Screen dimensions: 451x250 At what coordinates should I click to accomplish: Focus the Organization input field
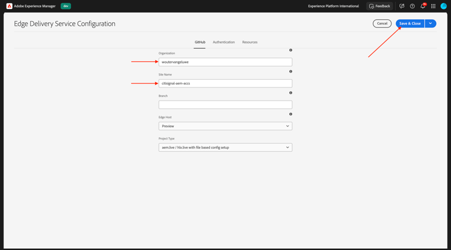[226, 62]
